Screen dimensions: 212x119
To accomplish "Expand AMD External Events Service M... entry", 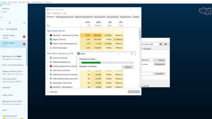I will [47, 79].
